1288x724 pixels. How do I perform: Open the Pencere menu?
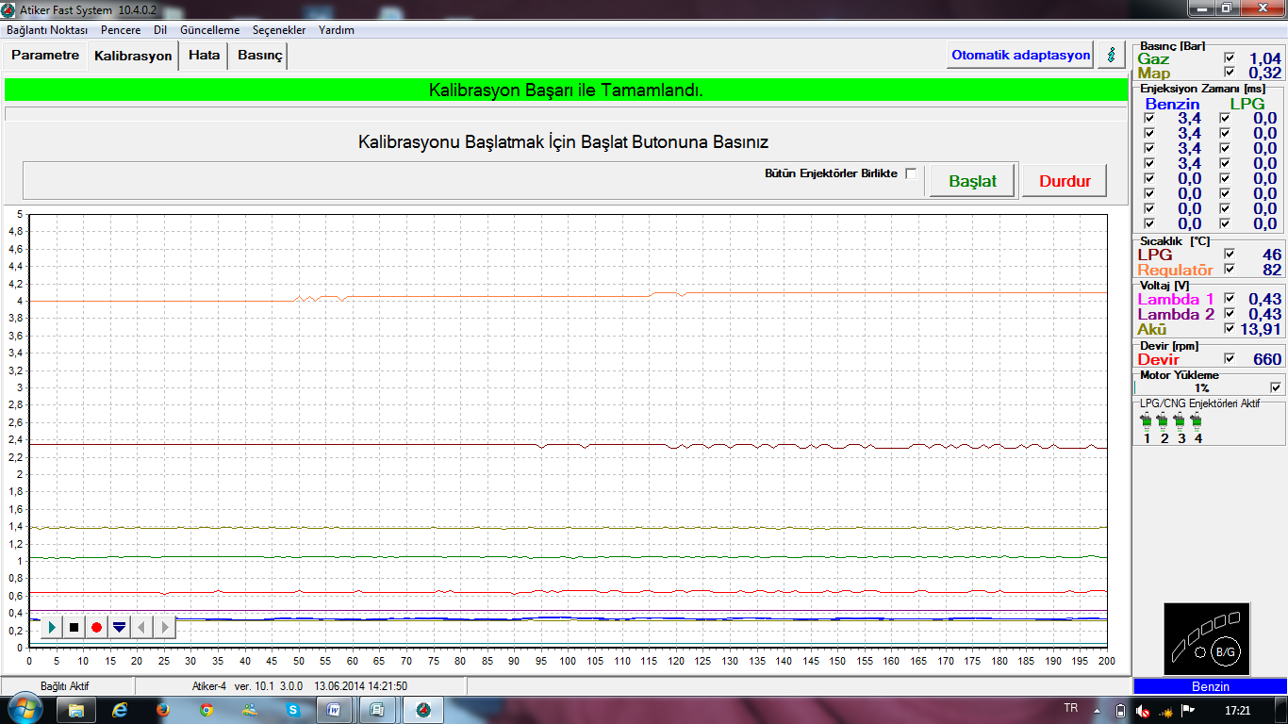pos(121,30)
